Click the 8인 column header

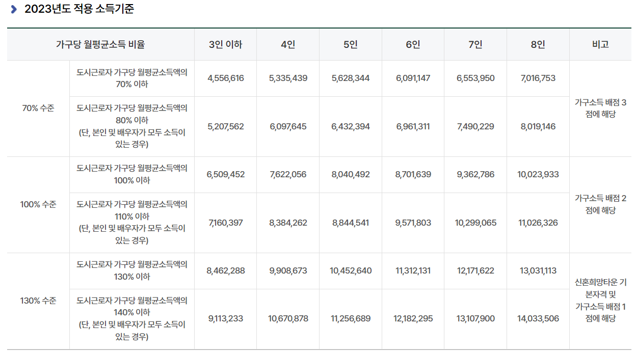click(537, 44)
